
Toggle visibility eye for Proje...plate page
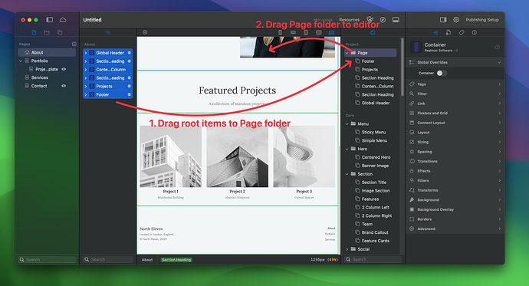pos(64,69)
